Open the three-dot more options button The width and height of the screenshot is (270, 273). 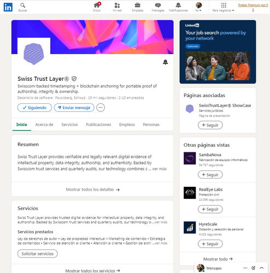click(101, 108)
